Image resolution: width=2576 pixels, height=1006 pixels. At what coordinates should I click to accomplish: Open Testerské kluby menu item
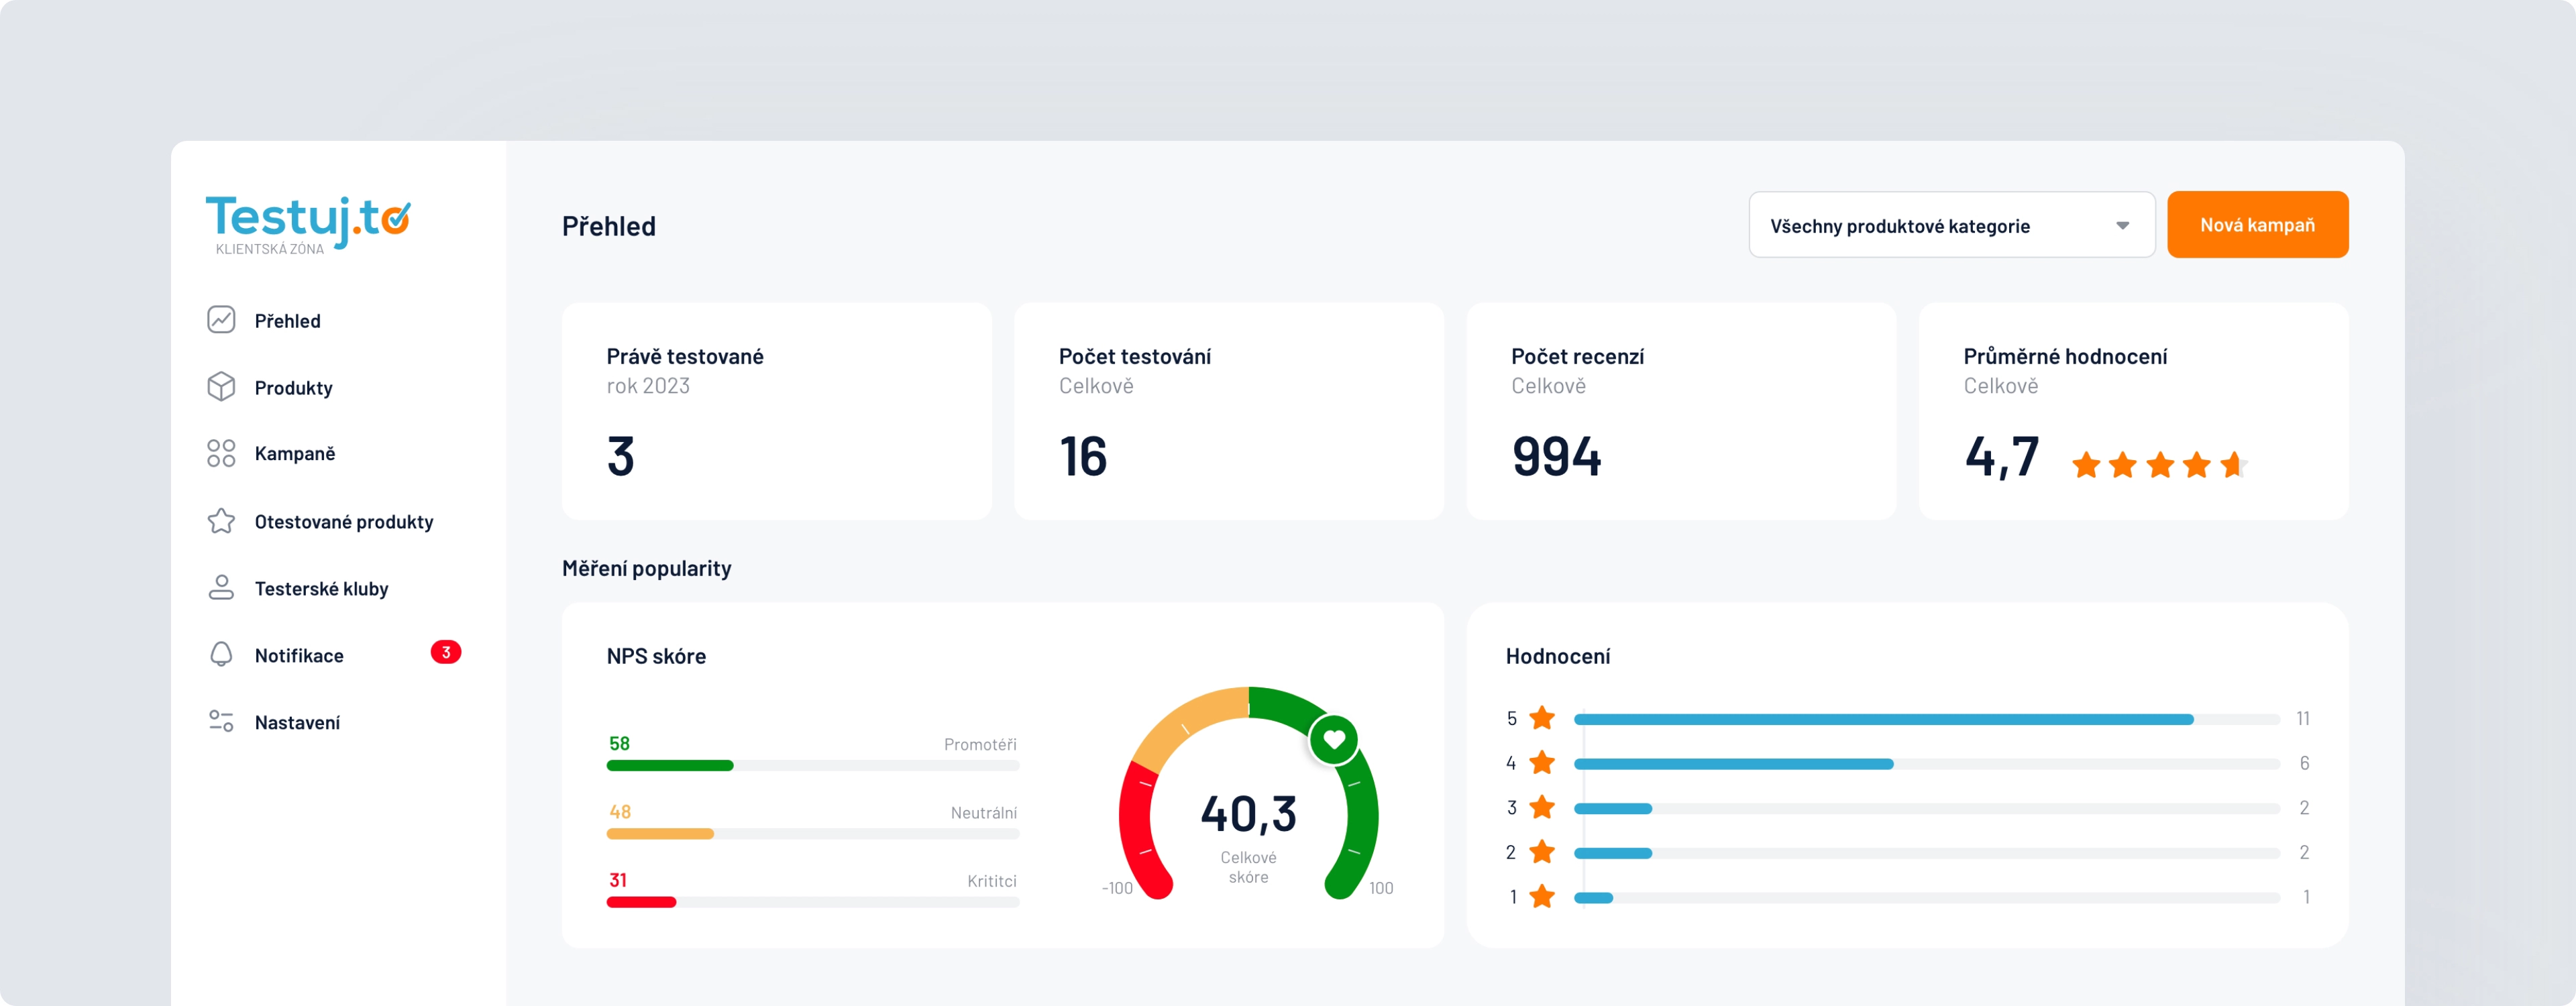(321, 589)
